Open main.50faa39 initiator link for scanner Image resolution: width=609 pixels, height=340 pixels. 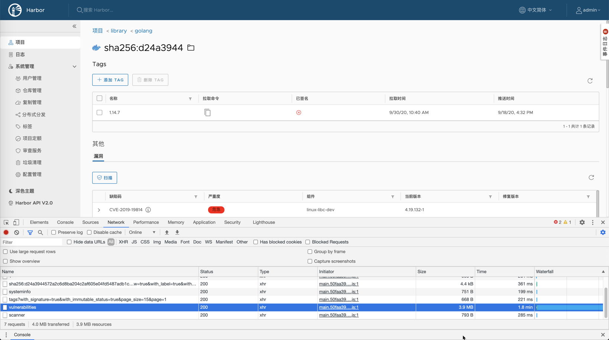pos(339,315)
